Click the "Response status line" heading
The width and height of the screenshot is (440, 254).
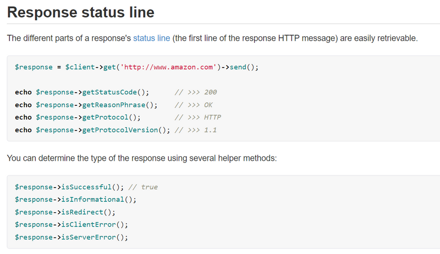click(x=80, y=12)
